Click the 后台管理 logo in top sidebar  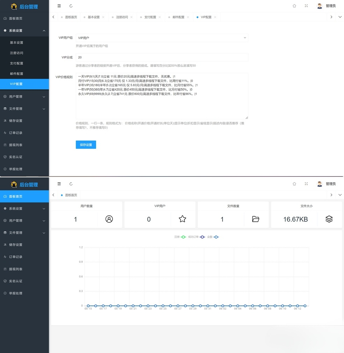tap(24, 7)
